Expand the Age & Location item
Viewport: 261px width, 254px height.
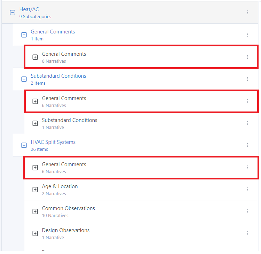point(35,190)
